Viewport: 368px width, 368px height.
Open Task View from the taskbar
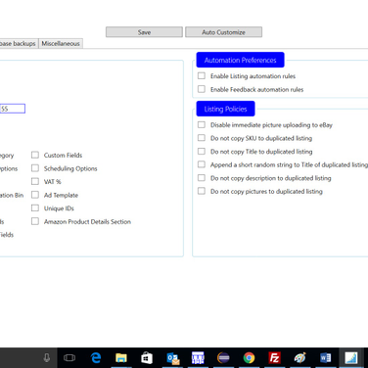69,358
